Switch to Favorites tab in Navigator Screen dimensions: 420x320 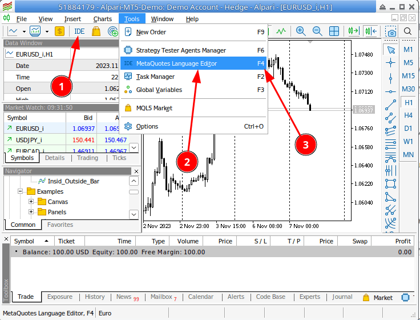[60, 225]
